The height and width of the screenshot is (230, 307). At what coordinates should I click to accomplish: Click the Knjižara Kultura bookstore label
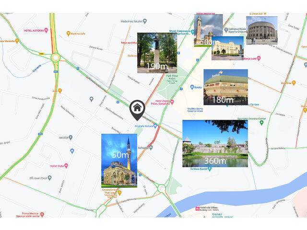(145, 125)
